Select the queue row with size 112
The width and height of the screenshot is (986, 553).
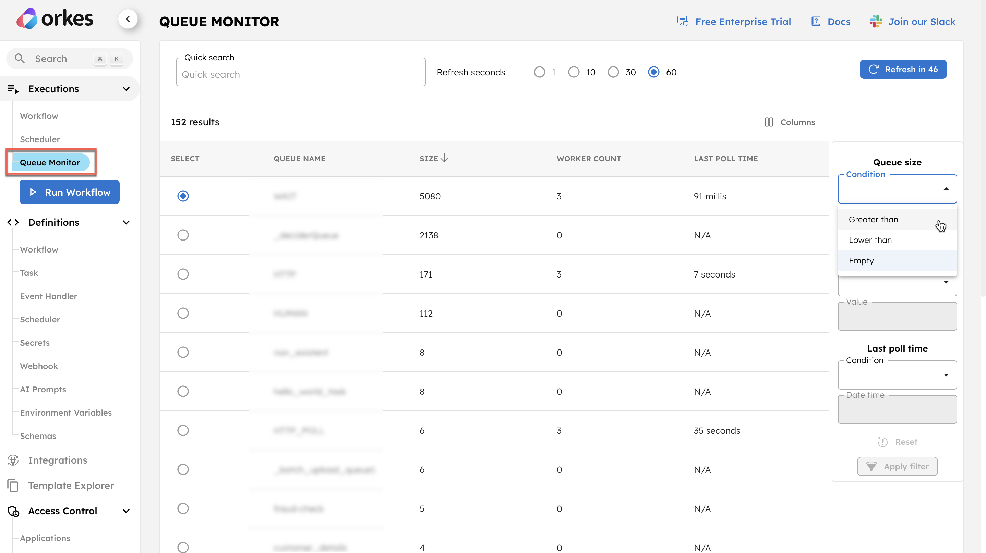pos(183,313)
